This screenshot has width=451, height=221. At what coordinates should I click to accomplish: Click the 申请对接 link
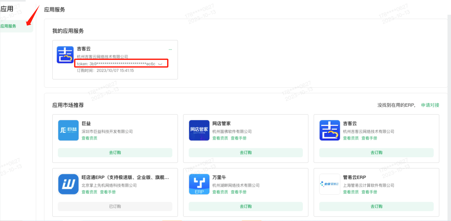[430, 105]
